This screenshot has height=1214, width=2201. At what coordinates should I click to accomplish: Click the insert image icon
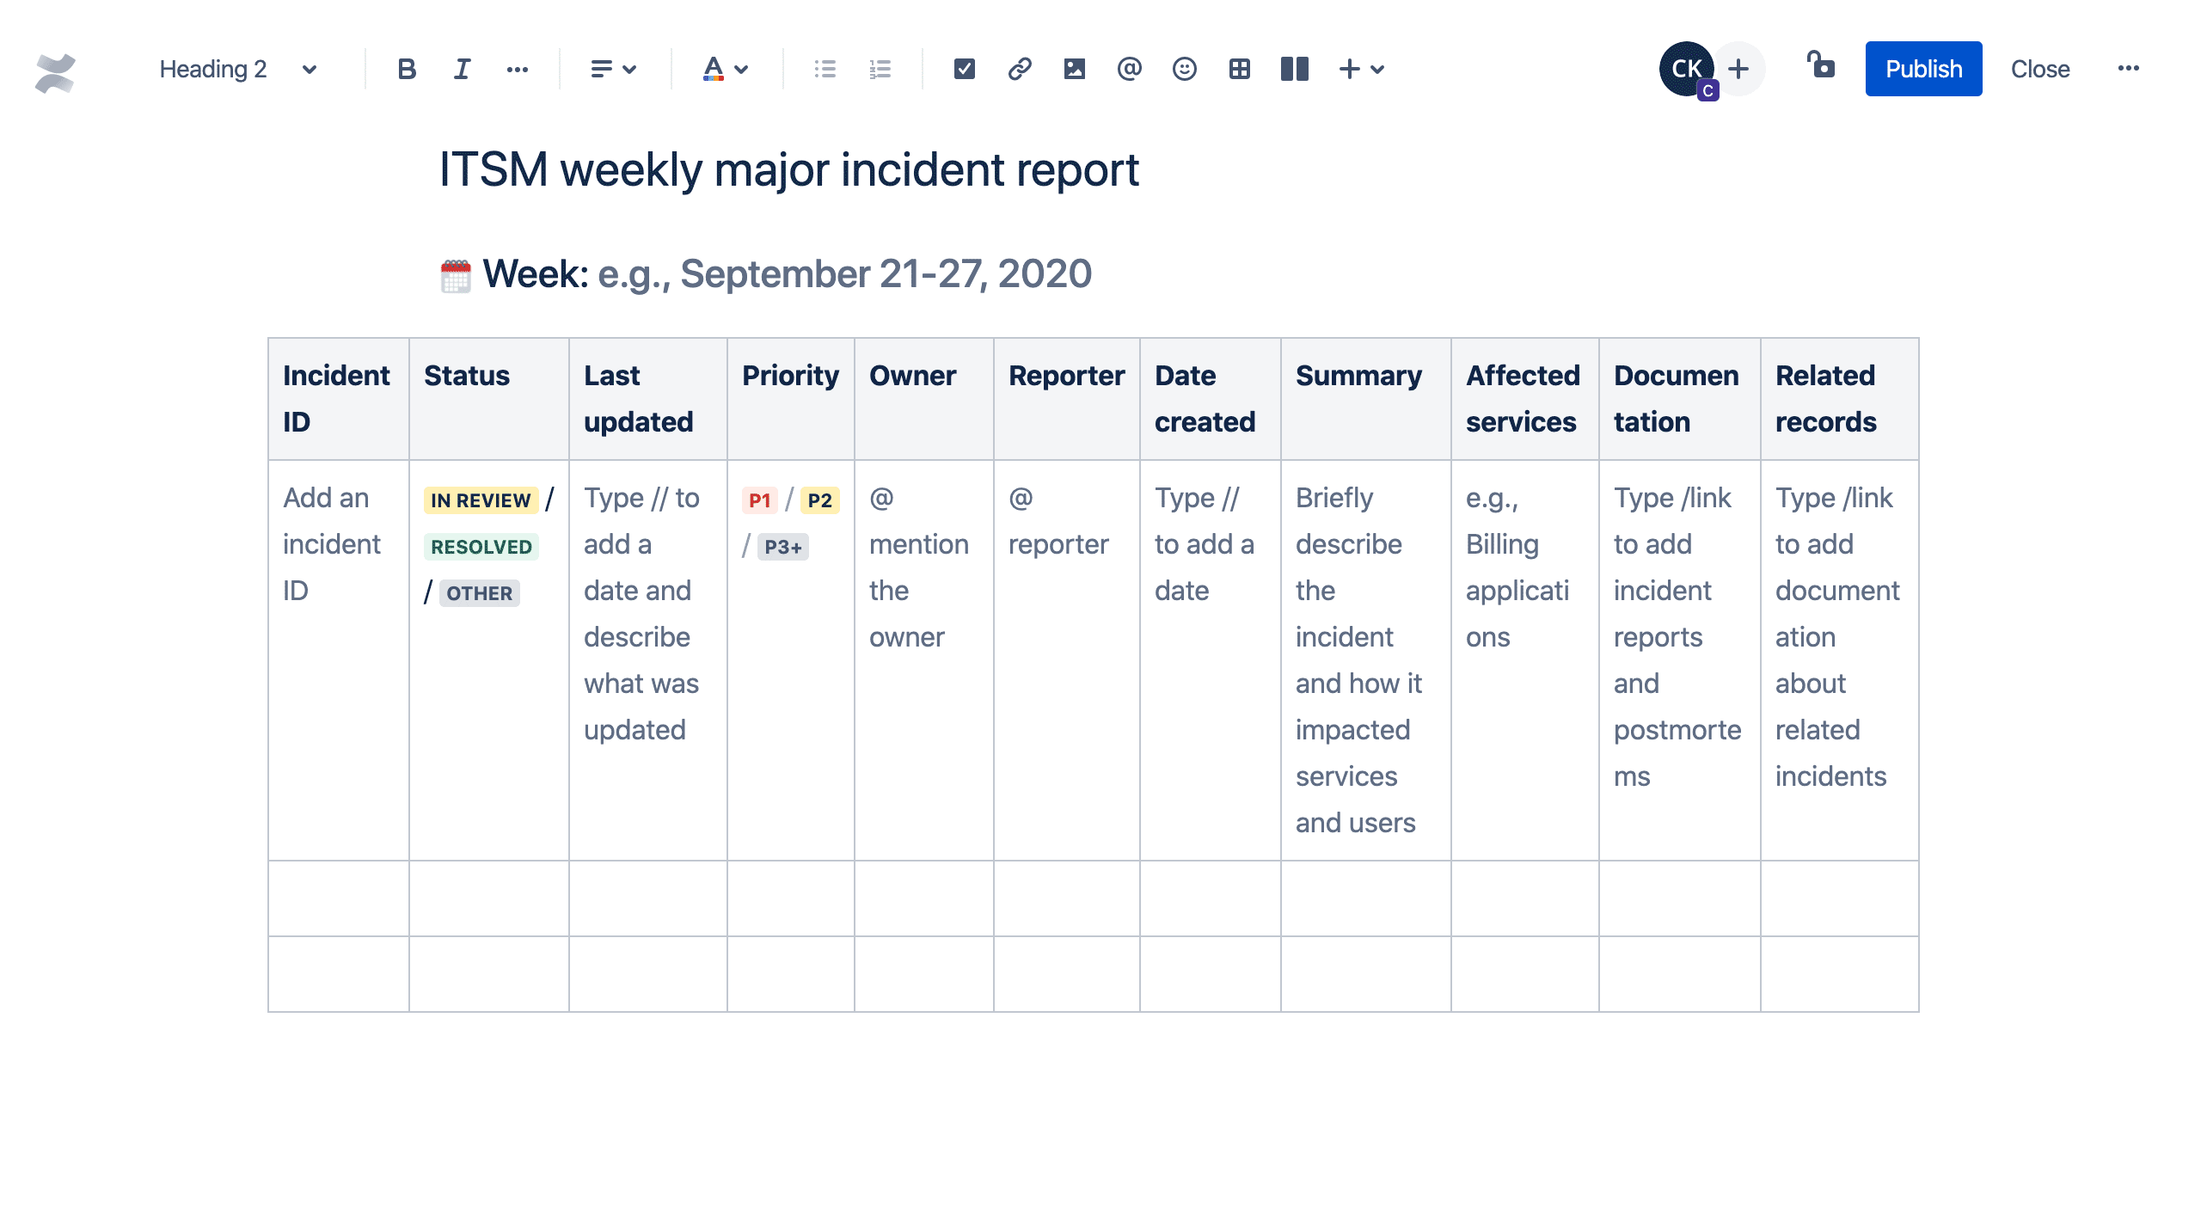(x=1073, y=69)
